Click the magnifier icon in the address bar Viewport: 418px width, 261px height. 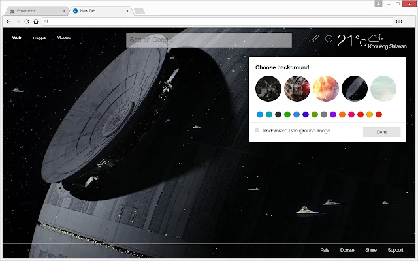click(46, 22)
